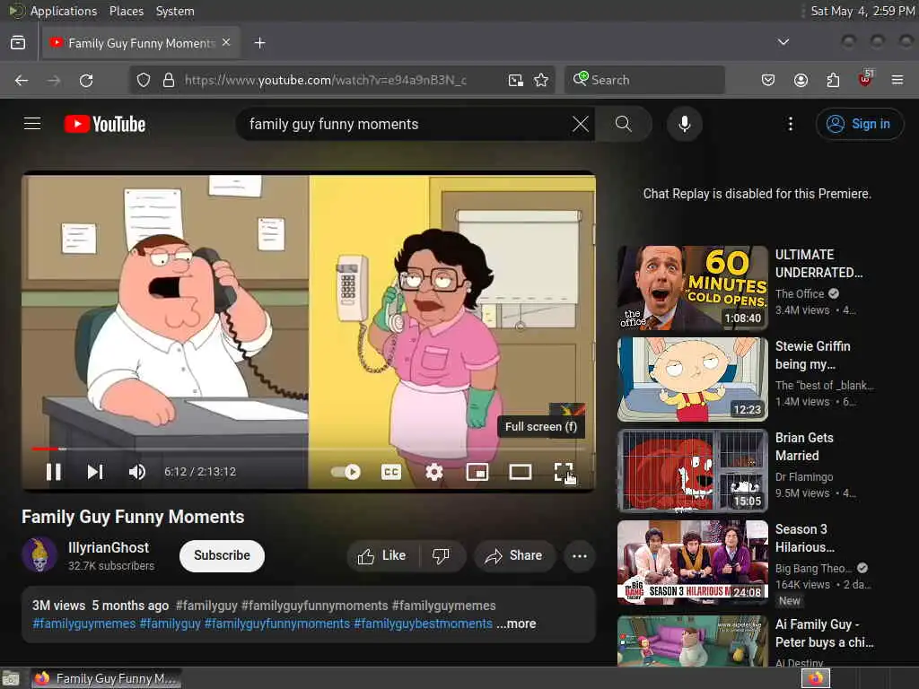
Task: Click the date and time clock
Action: tap(862, 11)
